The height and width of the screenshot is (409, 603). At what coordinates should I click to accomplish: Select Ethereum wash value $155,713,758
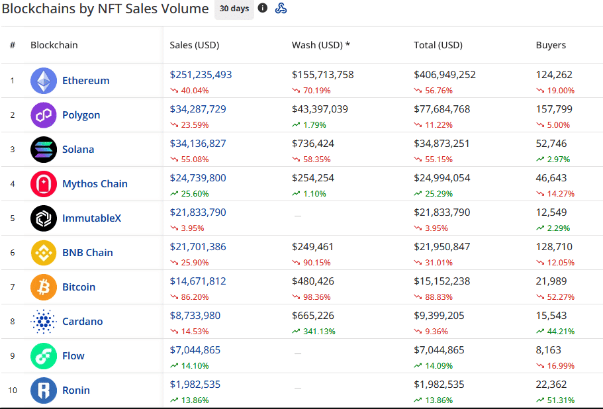pos(322,75)
